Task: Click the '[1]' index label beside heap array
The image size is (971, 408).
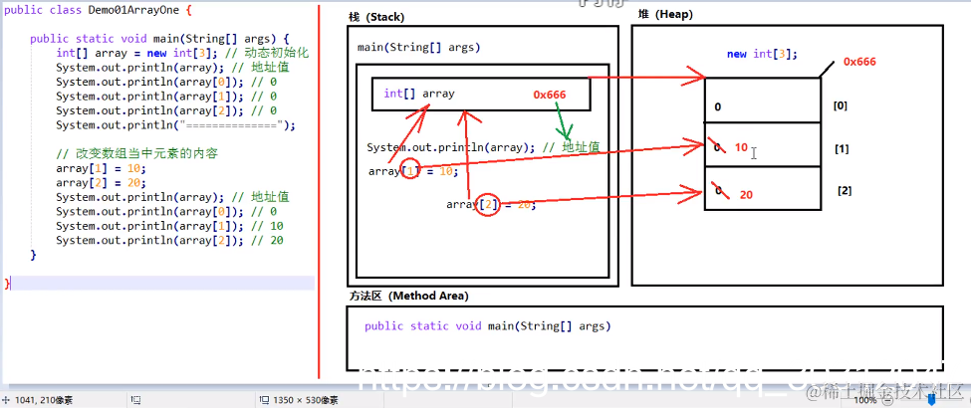Action: pyautogui.click(x=842, y=148)
